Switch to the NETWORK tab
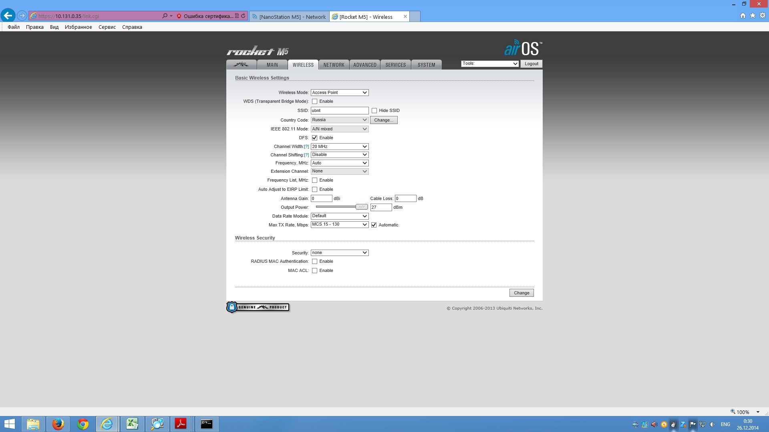769x432 pixels. 334,65
